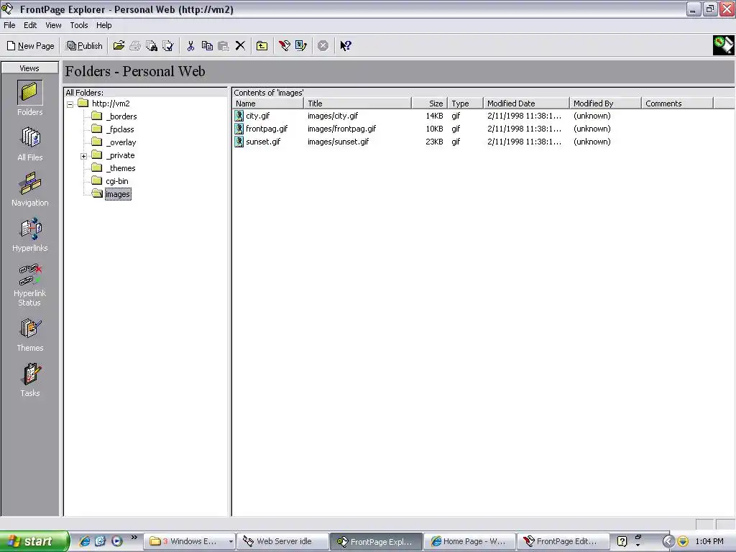Launch Windows Media Player from Quick Launch
This screenshot has height=552, width=736.
[x=117, y=541]
